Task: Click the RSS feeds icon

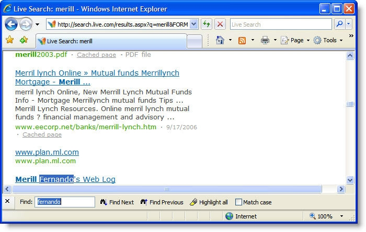Action: coord(242,41)
